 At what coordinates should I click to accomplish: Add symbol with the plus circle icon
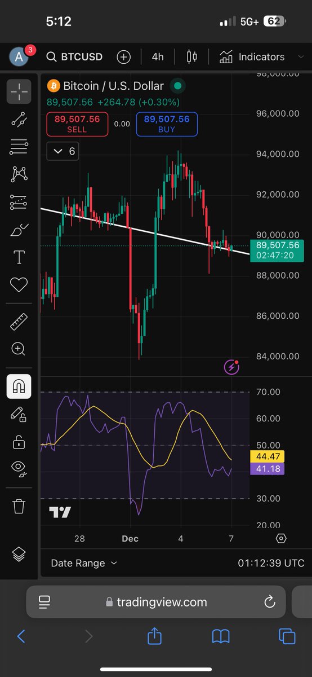coord(123,57)
